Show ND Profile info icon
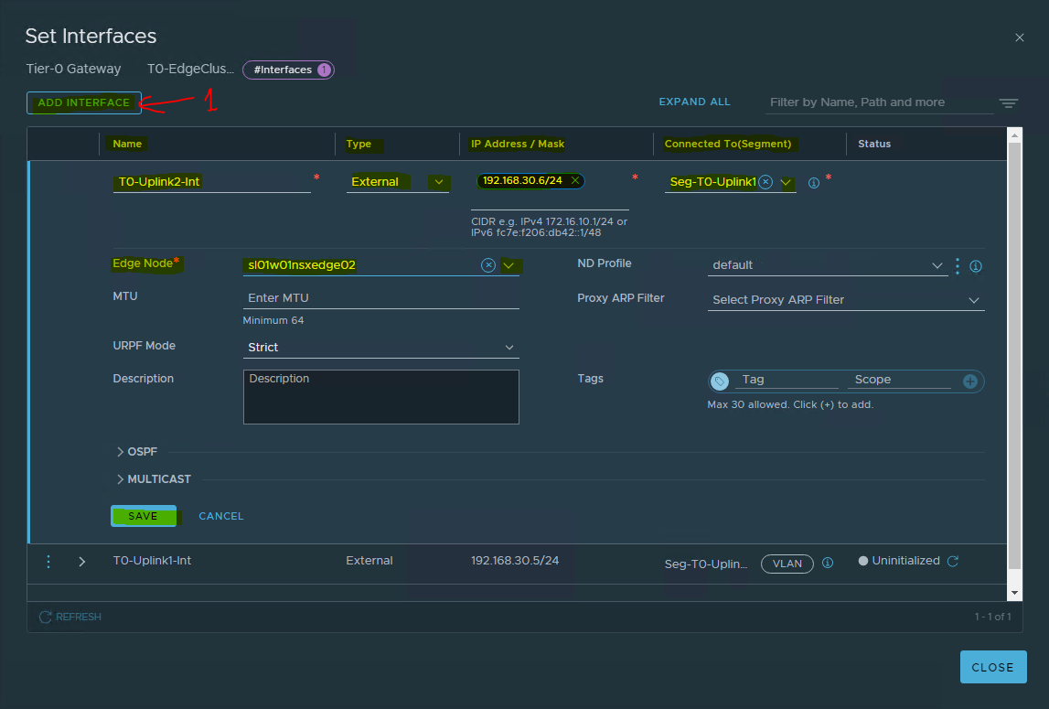 (x=976, y=266)
